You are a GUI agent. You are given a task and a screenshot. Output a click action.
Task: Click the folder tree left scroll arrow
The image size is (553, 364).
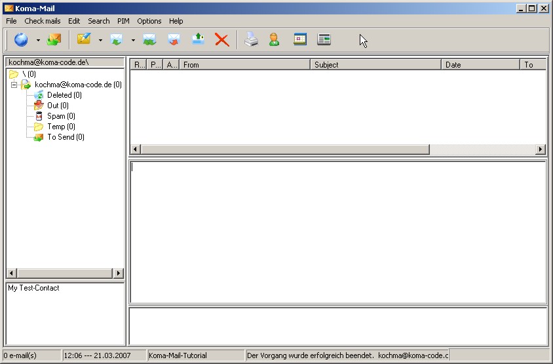tap(12, 273)
